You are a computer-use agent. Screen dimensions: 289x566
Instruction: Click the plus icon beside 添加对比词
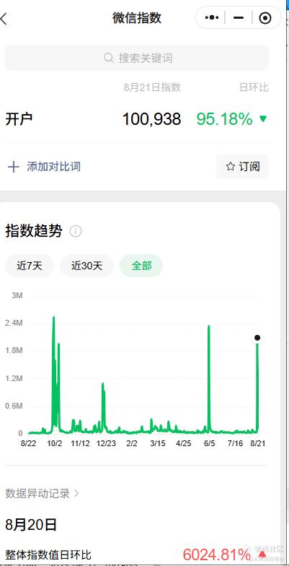click(13, 167)
